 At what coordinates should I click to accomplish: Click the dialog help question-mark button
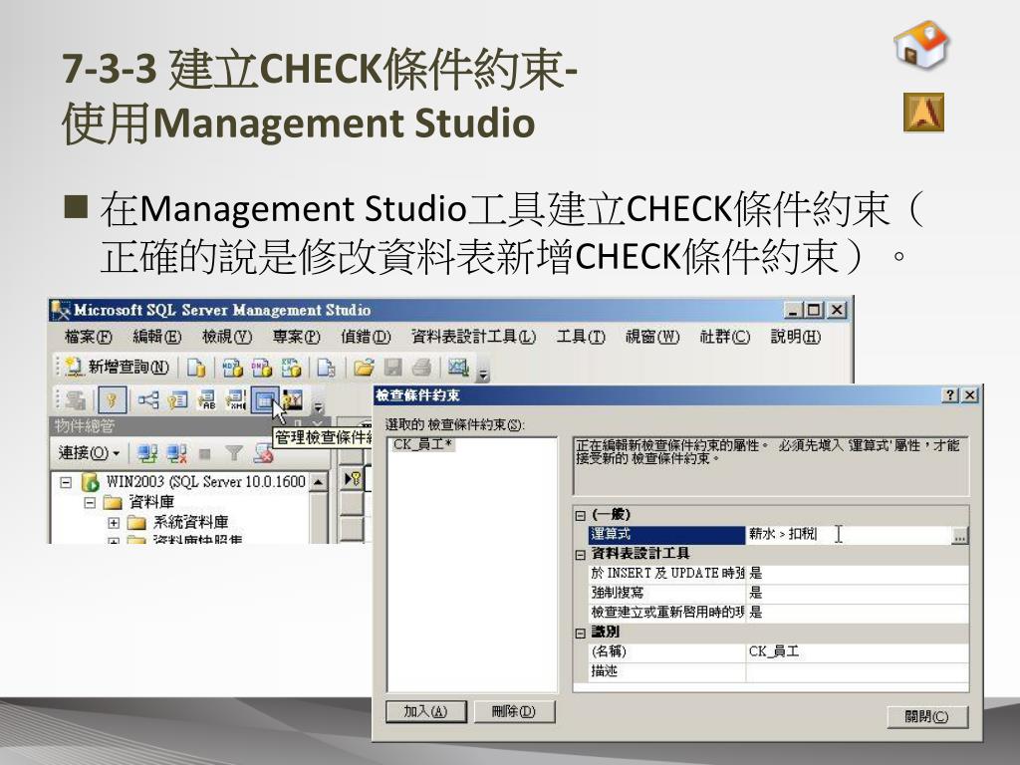coord(950,394)
